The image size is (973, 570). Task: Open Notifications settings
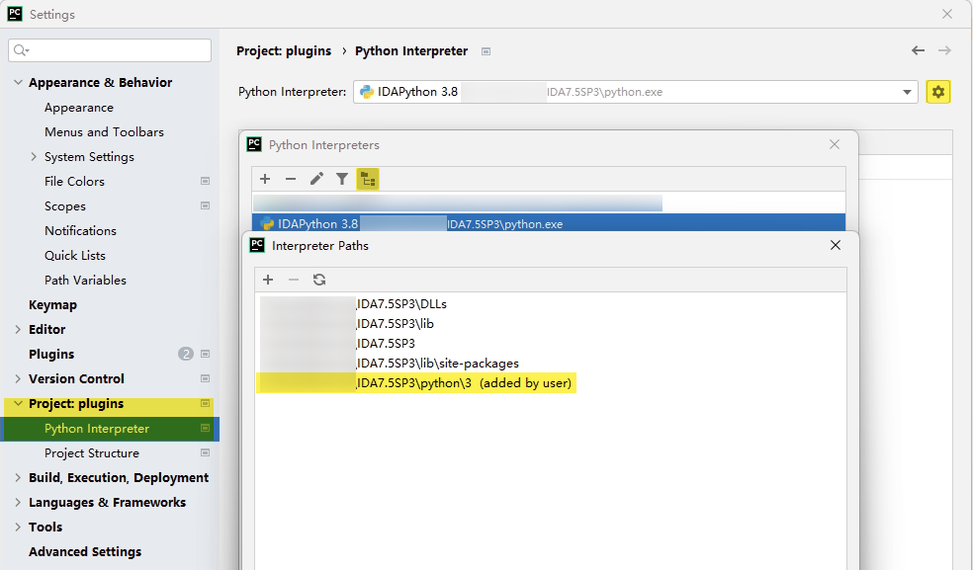coord(81,231)
